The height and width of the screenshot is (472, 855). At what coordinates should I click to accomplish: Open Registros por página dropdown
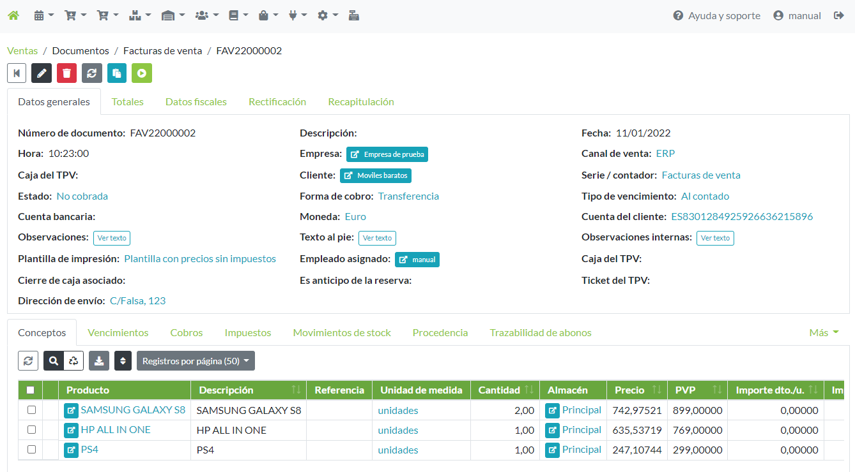click(x=196, y=361)
